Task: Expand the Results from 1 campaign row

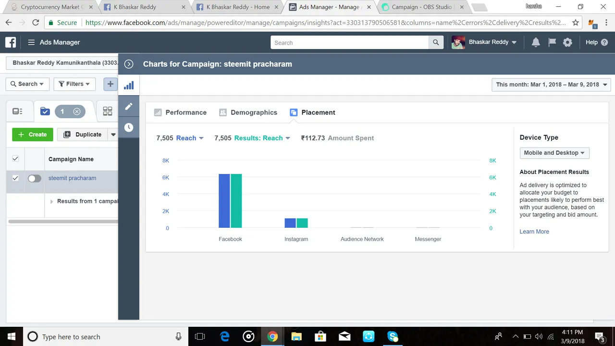Action: [x=51, y=201]
